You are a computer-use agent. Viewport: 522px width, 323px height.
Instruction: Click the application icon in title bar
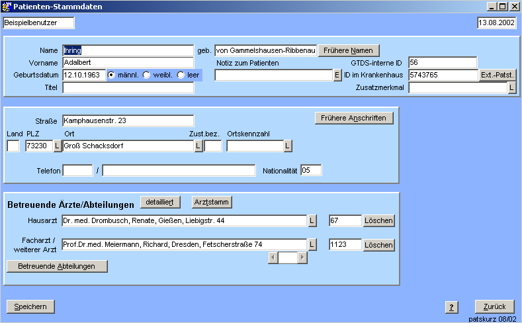[7, 6]
